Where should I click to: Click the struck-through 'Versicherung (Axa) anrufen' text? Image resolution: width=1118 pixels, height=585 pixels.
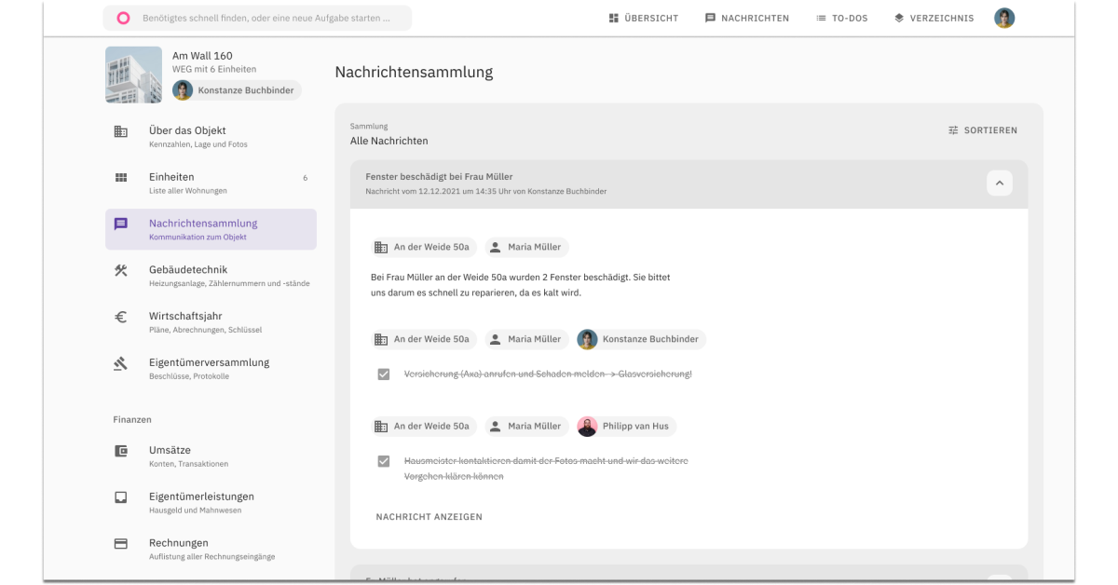tap(548, 374)
